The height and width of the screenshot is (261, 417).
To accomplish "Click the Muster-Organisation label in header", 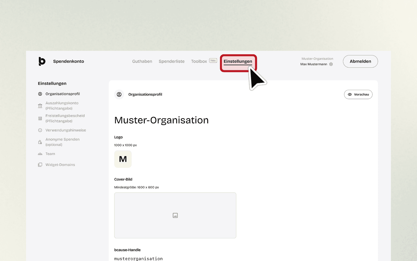I will (x=317, y=59).
